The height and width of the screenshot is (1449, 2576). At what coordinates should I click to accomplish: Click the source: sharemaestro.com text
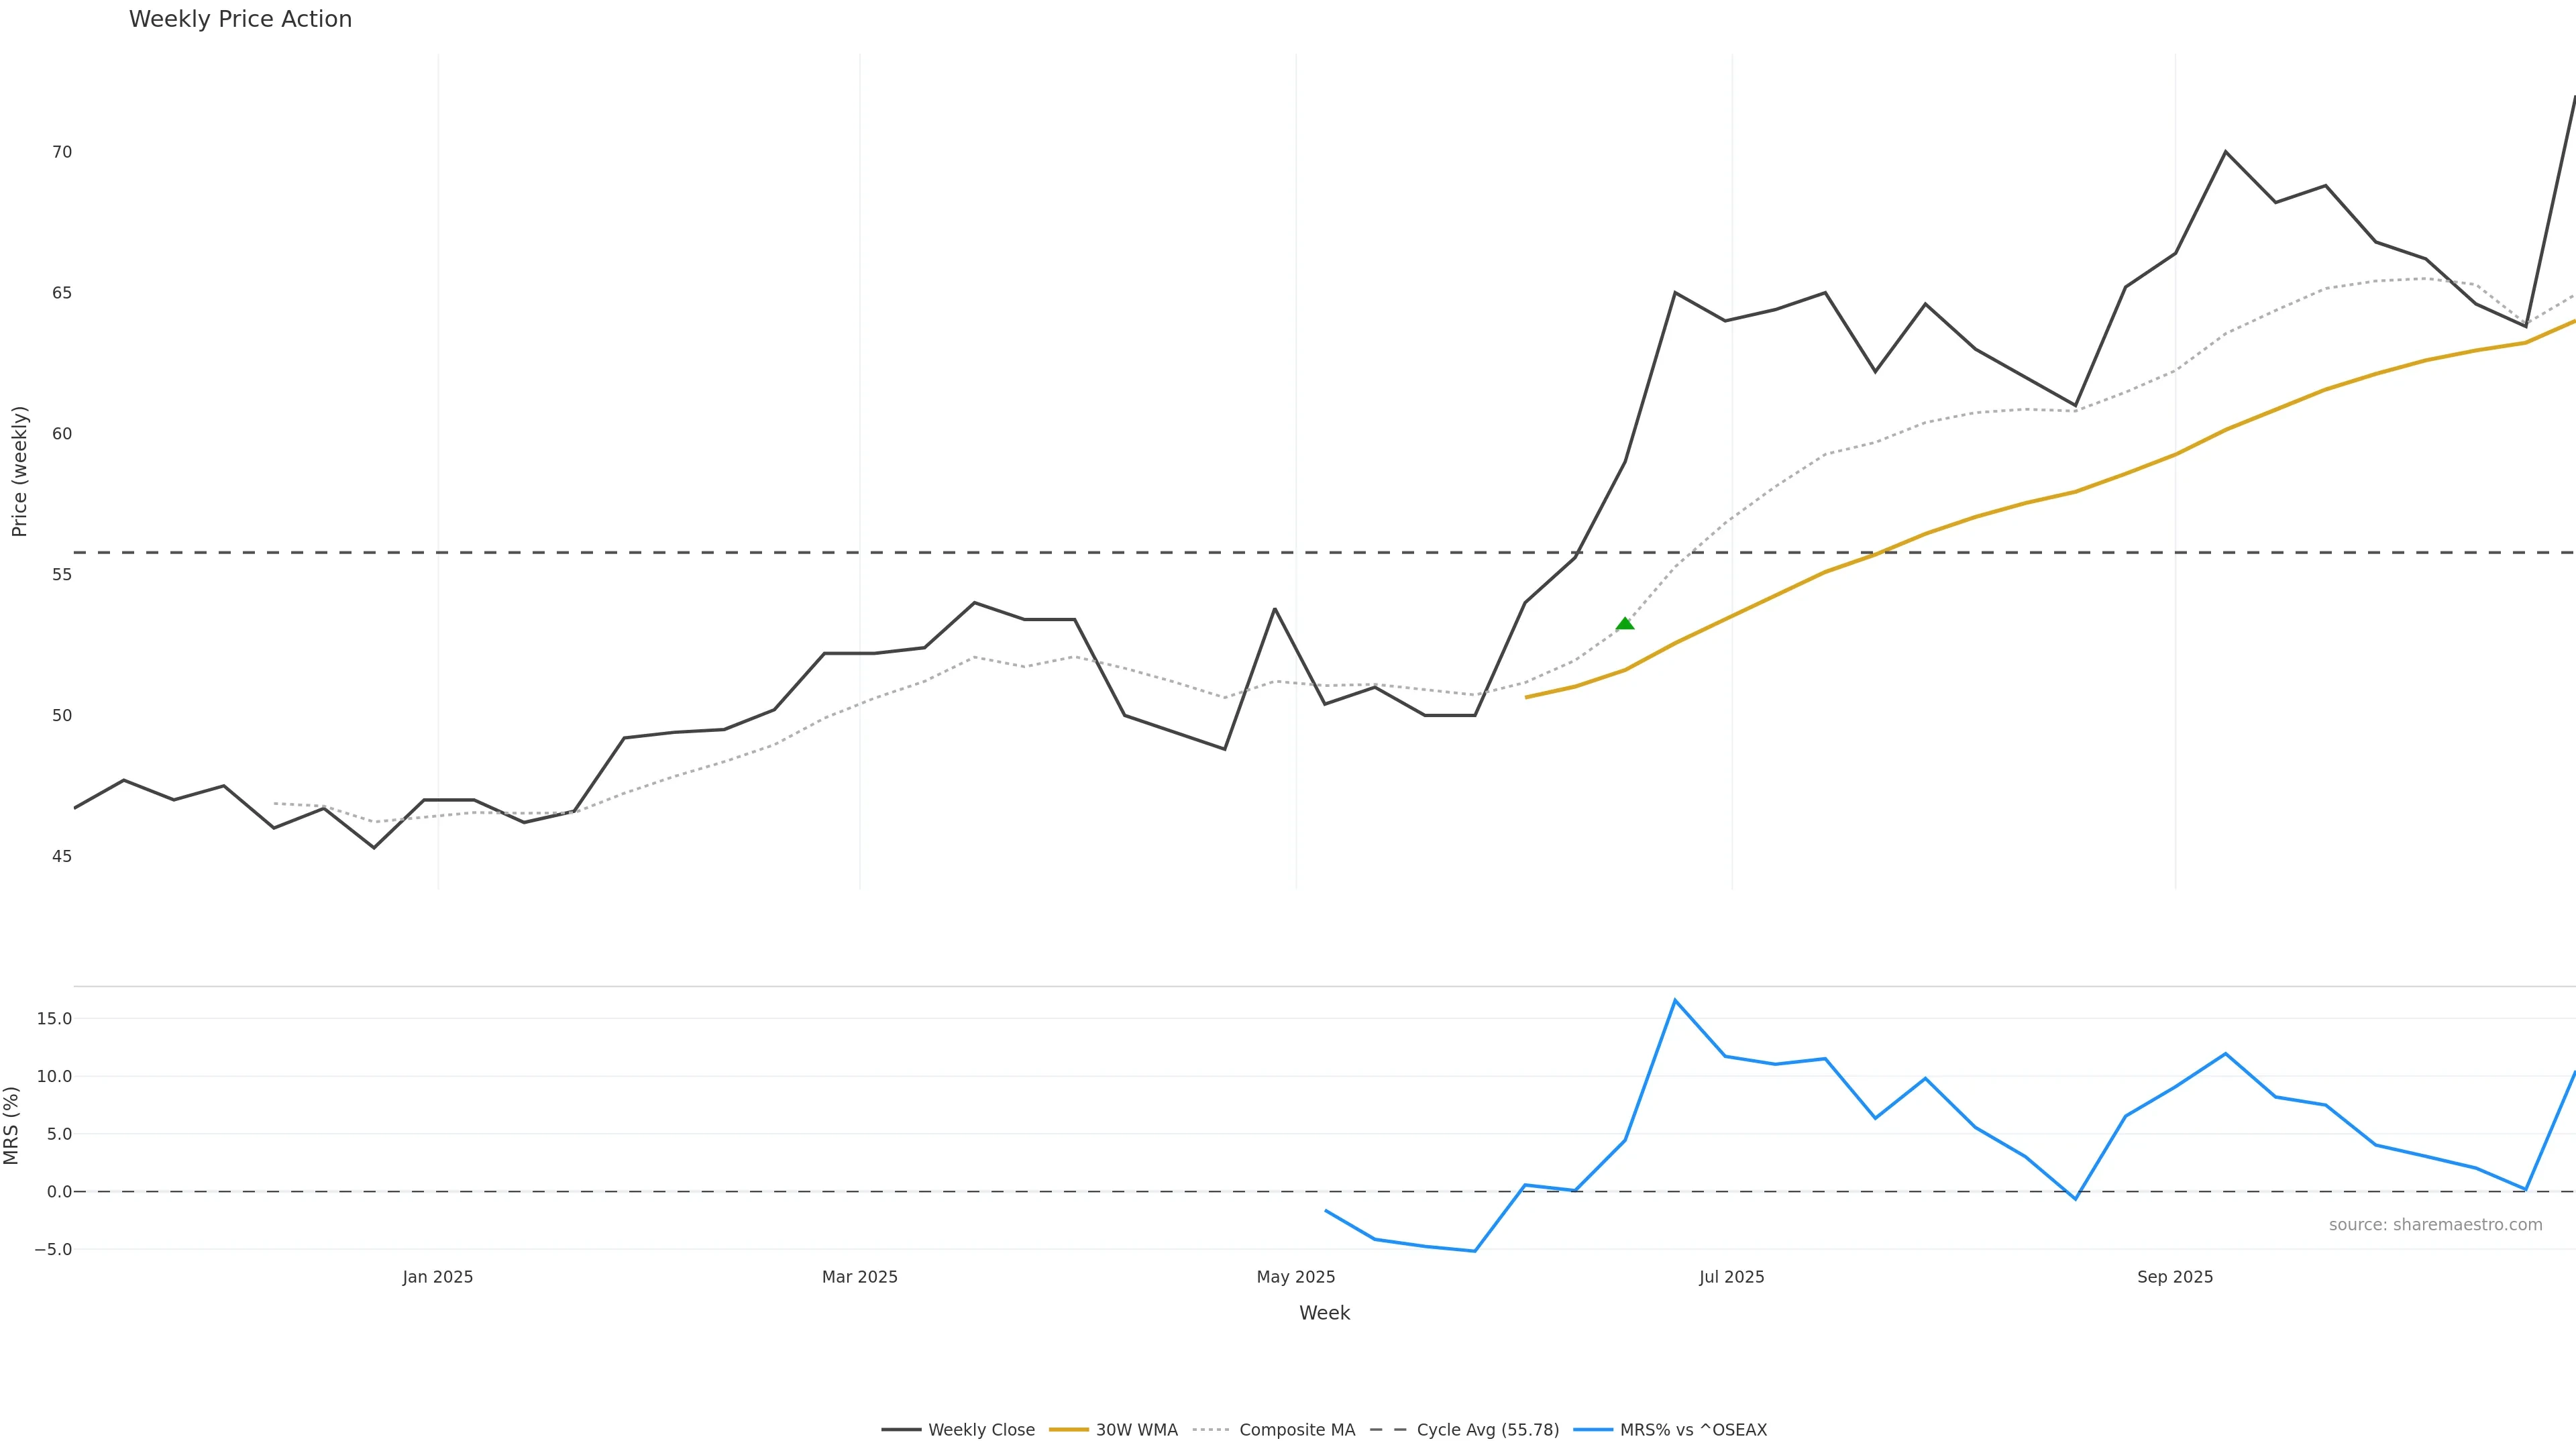[2435, 1225]
